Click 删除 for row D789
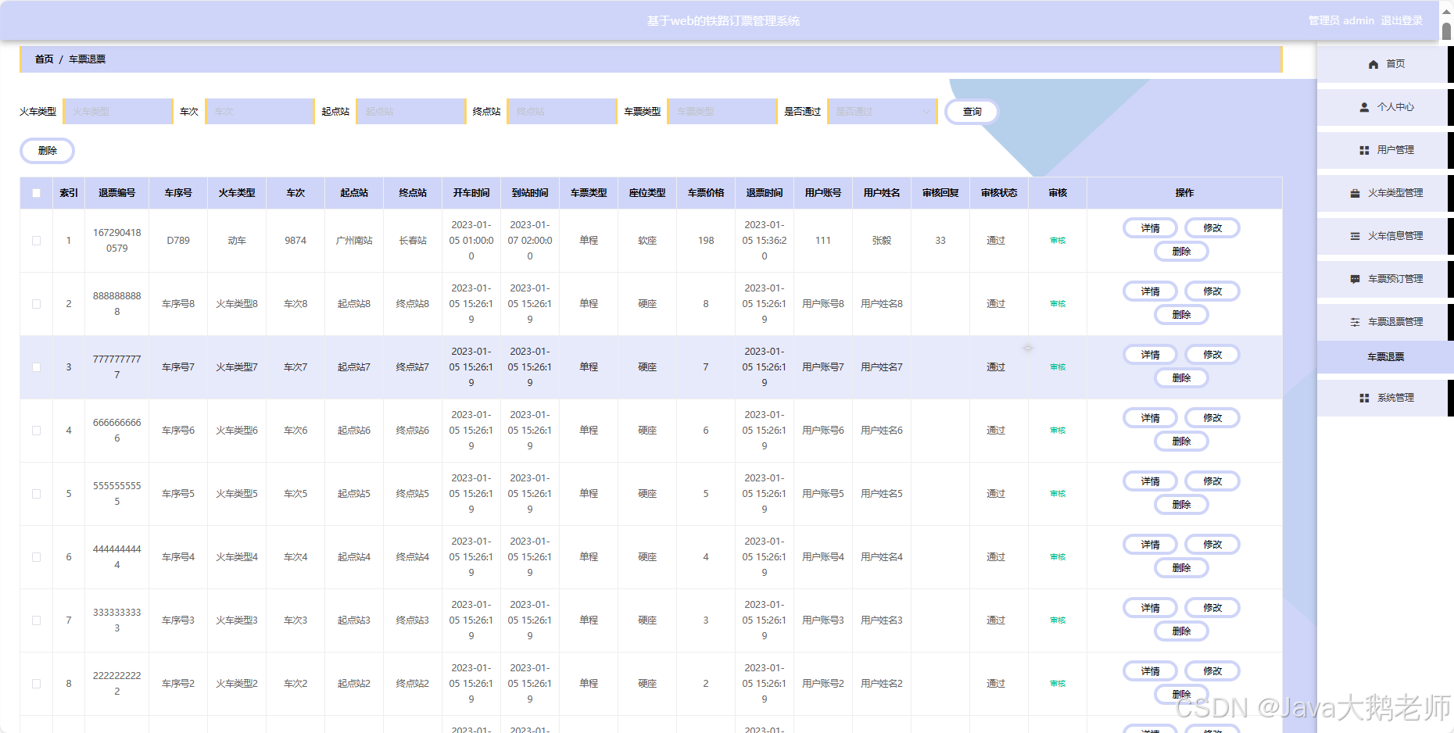Screen dimensions: 1454x733 tap(1181, 252)
